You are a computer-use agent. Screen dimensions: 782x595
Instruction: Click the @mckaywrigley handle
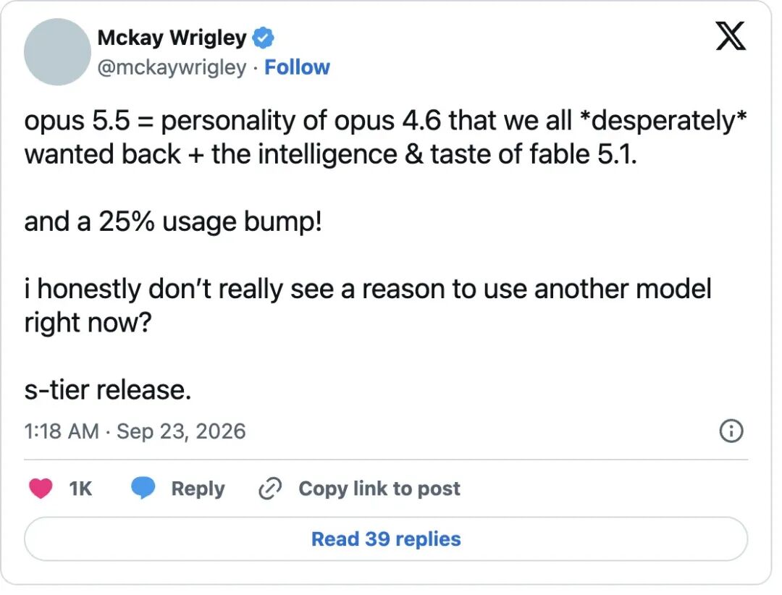click(x=172, y=68)
